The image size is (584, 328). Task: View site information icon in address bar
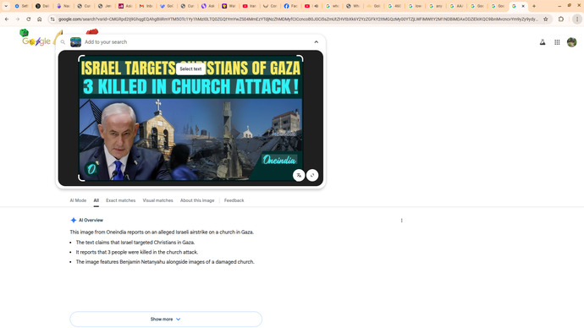click(x=52, y=19)
